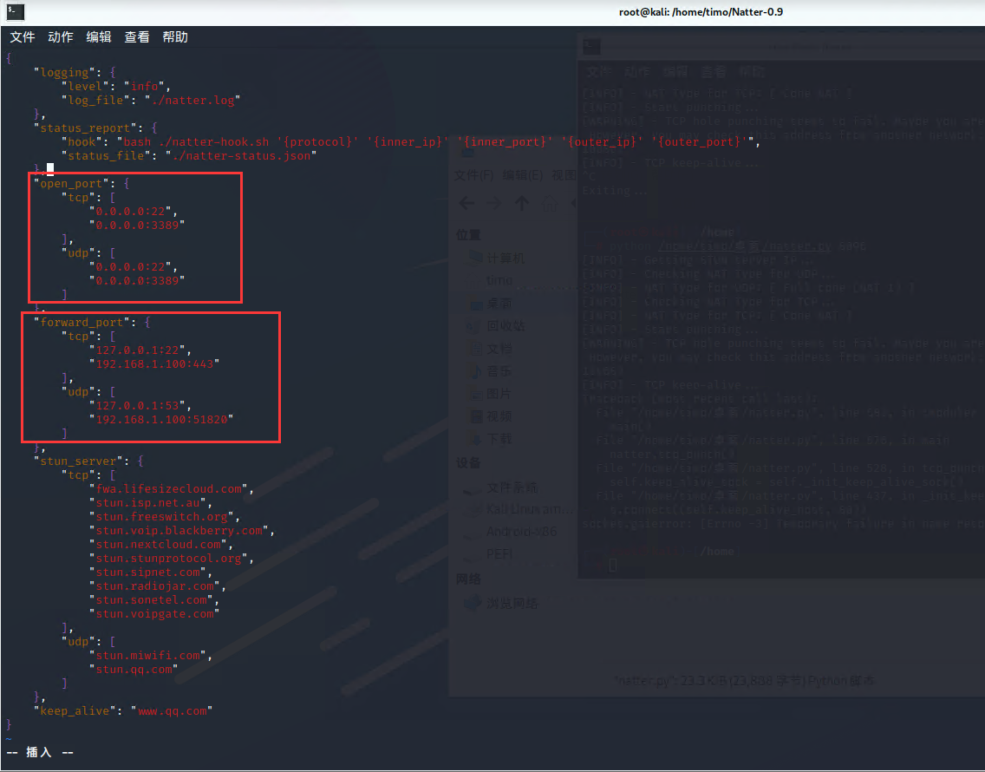Click the terminal icon in the title bar
Viewport: 985px width, 772px height.
(x=15, y=11)
